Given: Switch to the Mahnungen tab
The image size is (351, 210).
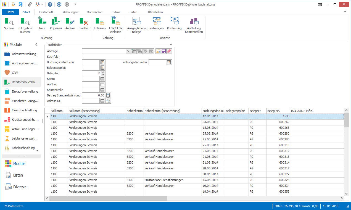Looking at the screenshot, I should [70, 12].
